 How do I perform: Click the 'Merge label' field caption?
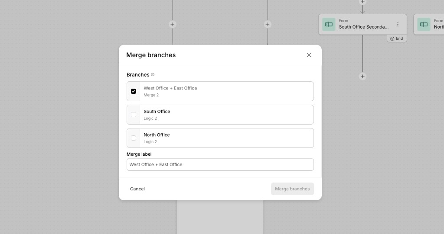[139, 154]
